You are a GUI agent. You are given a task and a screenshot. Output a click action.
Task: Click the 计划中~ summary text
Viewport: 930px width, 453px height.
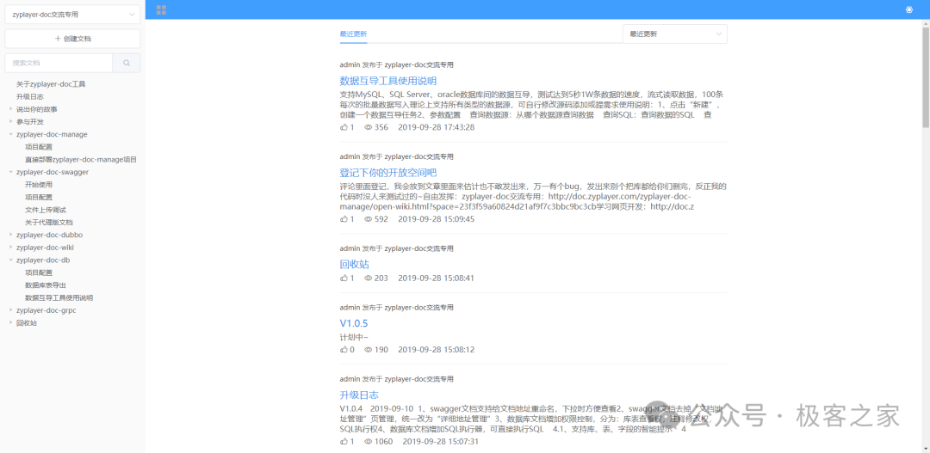tap(354, 338)
